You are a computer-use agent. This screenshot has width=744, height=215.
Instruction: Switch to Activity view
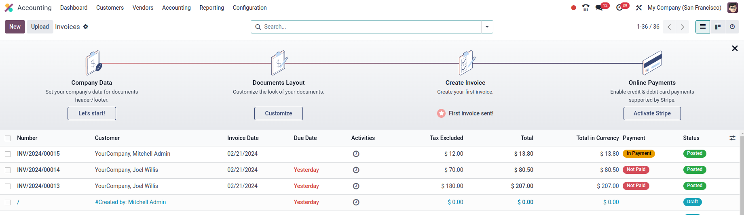(732, 27)
